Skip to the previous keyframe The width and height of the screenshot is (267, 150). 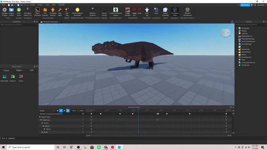(x=58, y=111)
